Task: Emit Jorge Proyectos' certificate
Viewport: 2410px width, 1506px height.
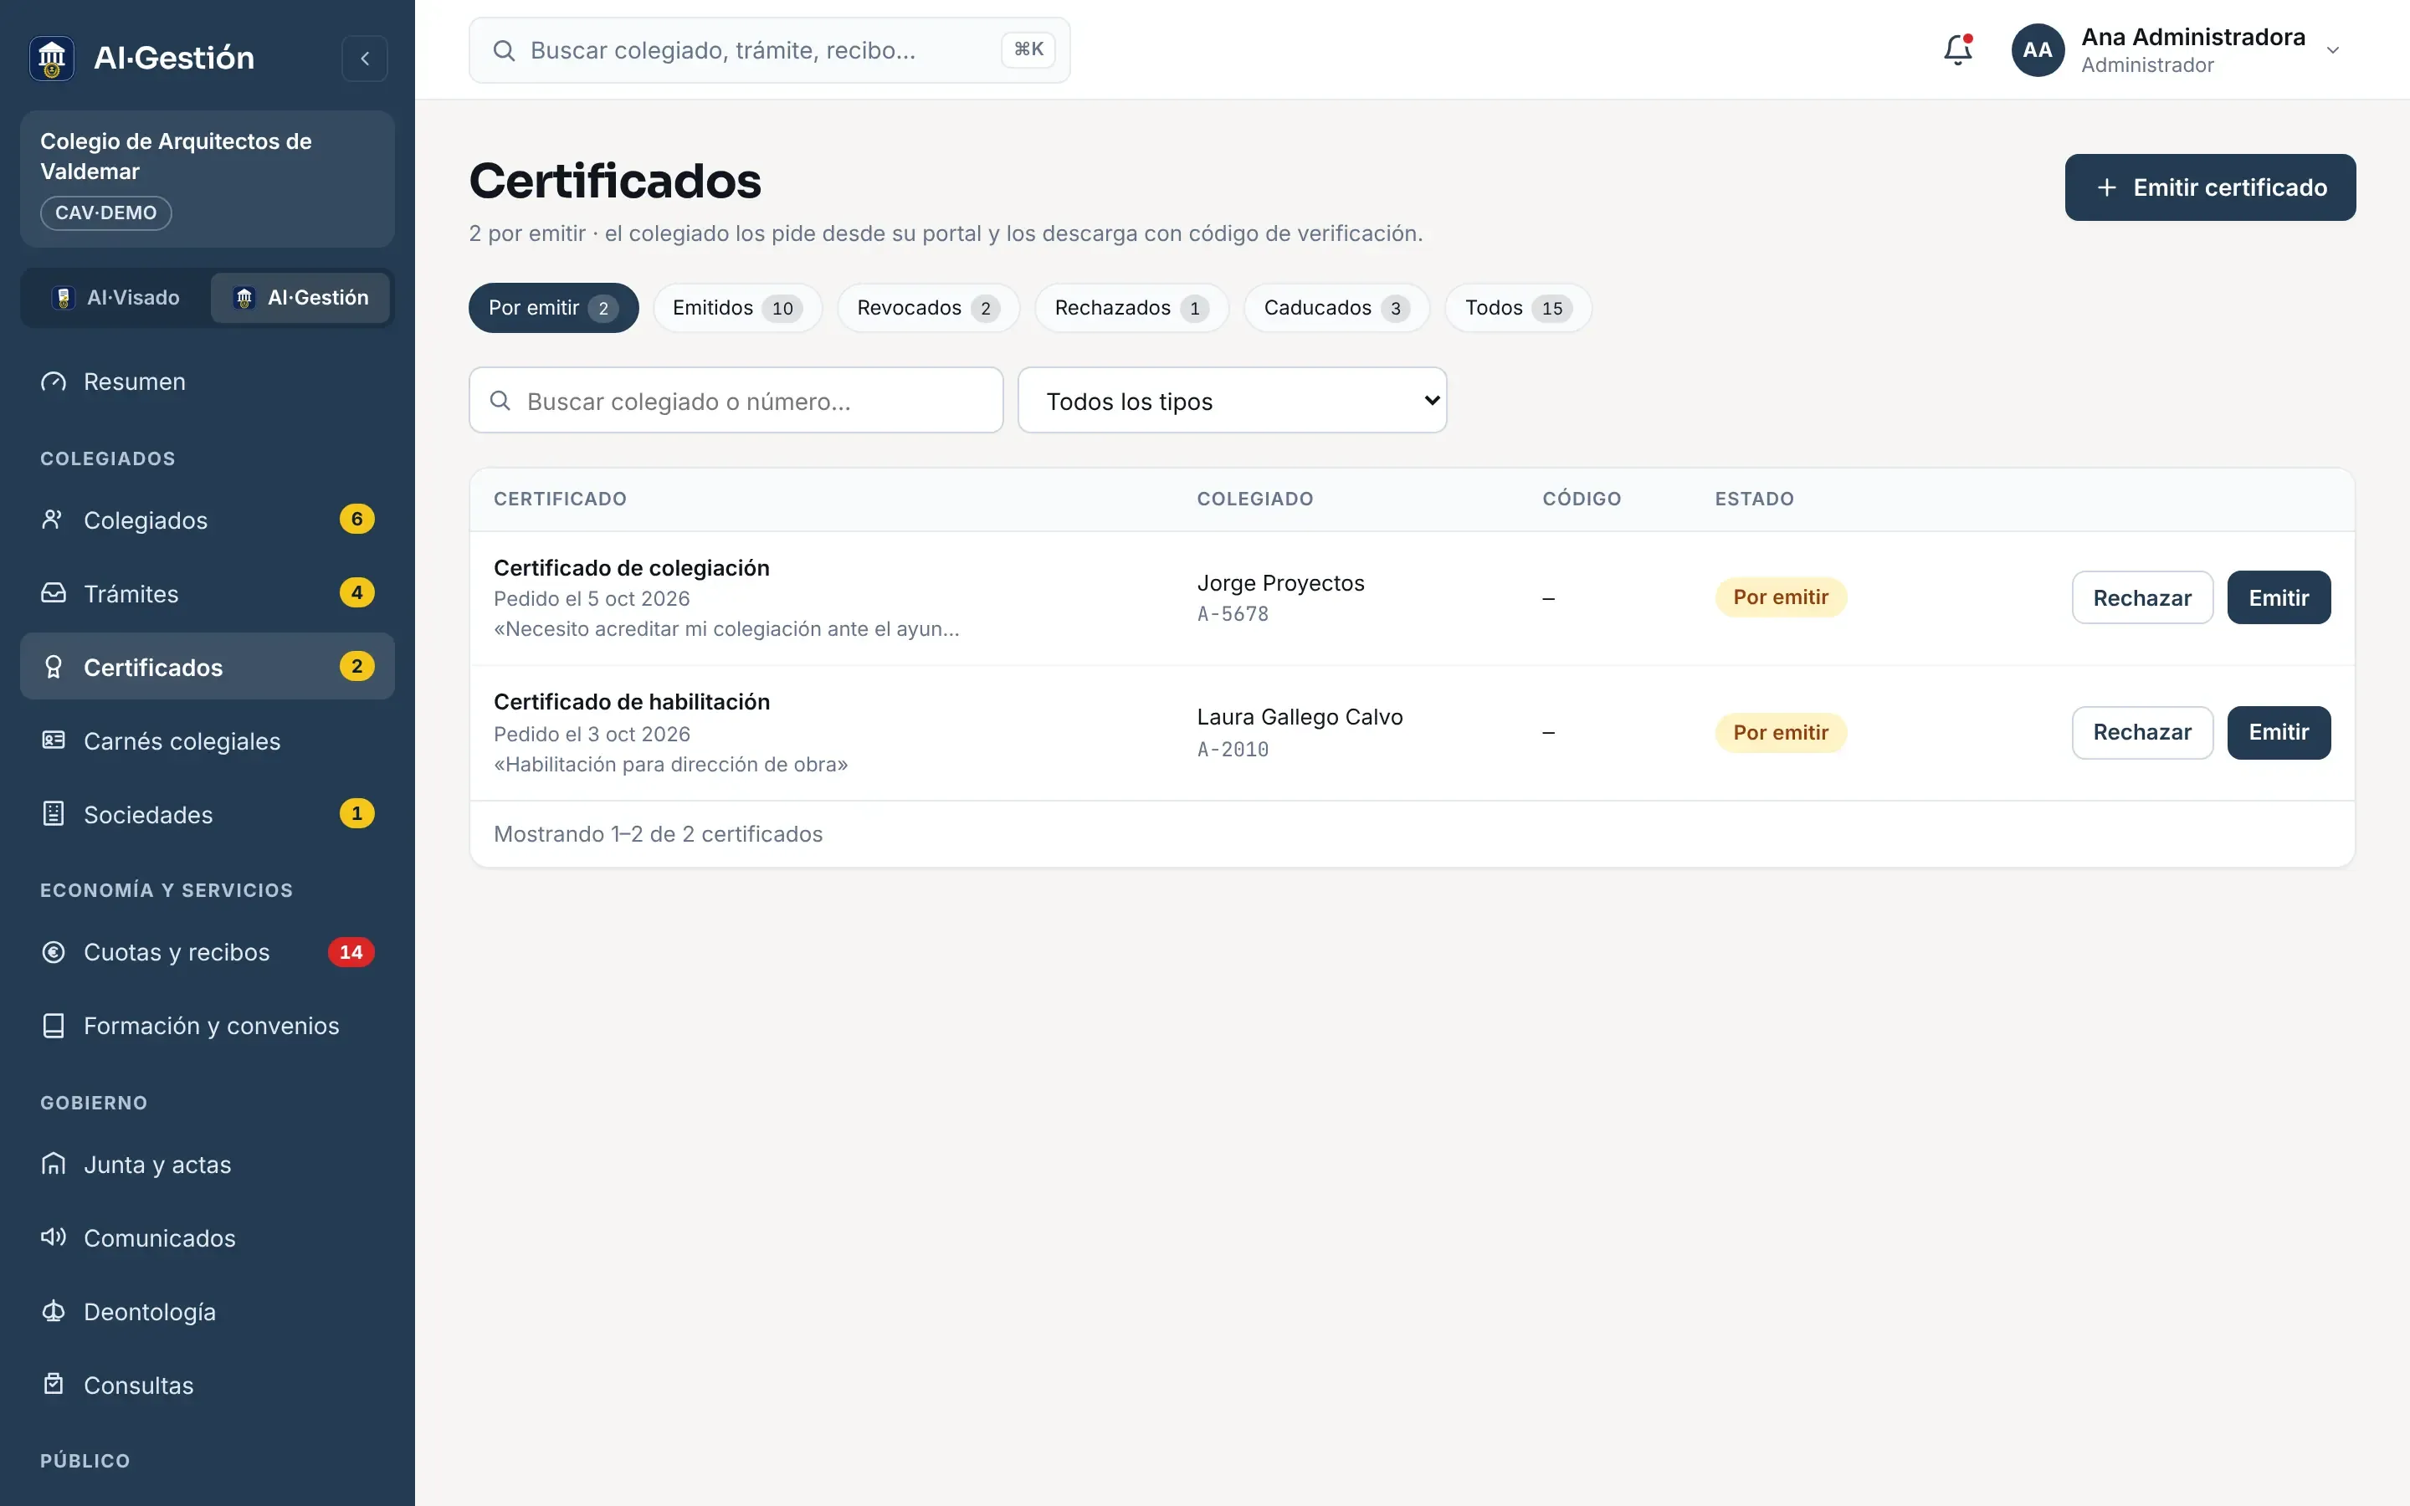Action: coord(2279,597)
